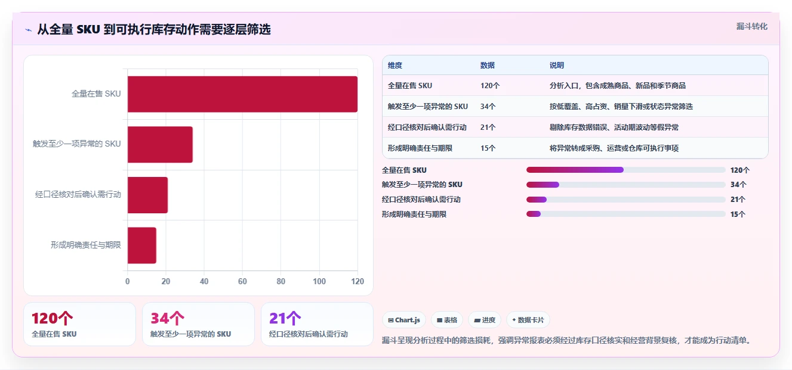Click the 表格 chip
Viewport: 792px width, 370px height.
(x=447, y=320)
